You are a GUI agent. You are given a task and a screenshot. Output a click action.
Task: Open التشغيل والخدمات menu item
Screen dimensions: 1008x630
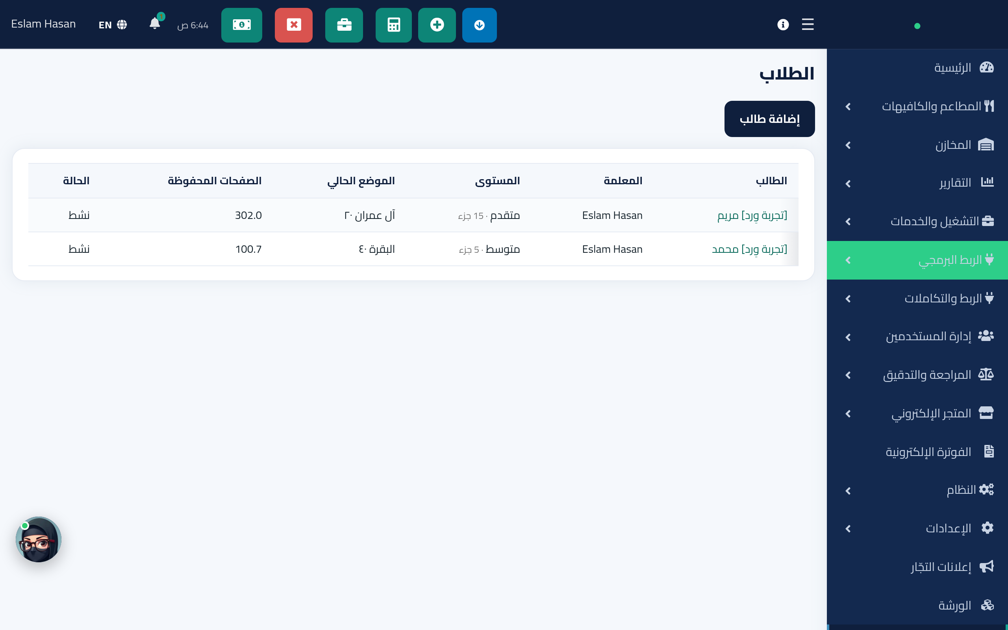[917, 222]
